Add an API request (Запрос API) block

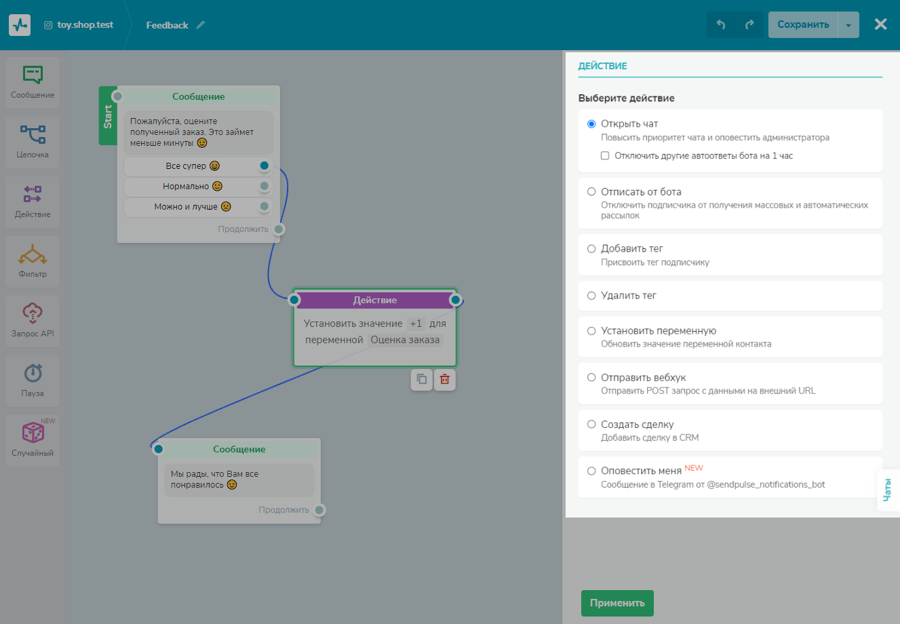tap(33, 321)
